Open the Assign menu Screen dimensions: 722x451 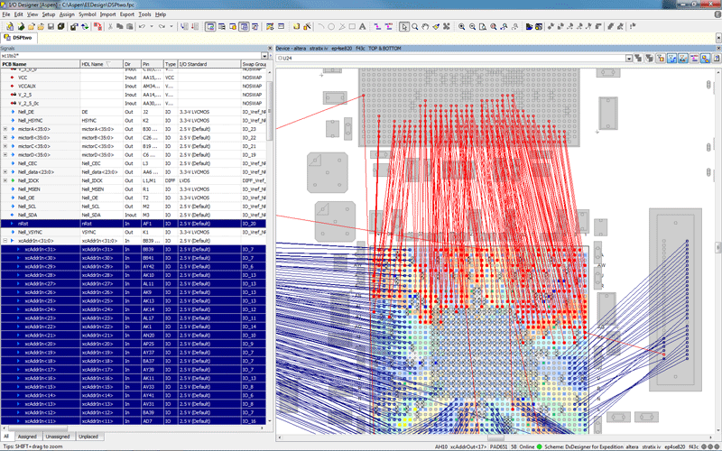pyautogui.click(x=67, y=15)
